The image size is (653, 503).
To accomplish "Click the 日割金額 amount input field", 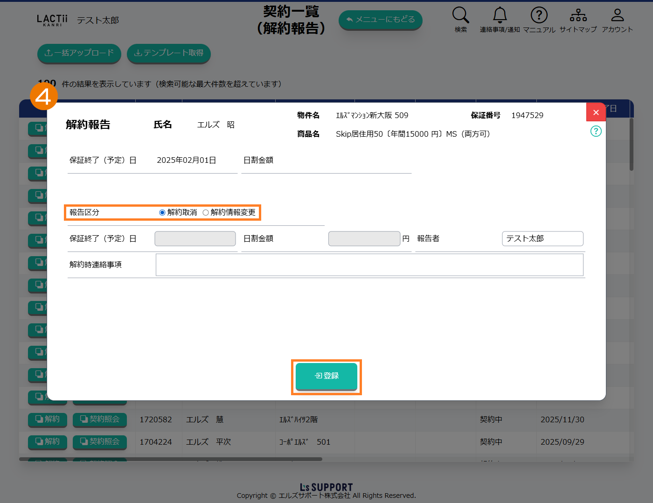I will click(x=364, y=238).
